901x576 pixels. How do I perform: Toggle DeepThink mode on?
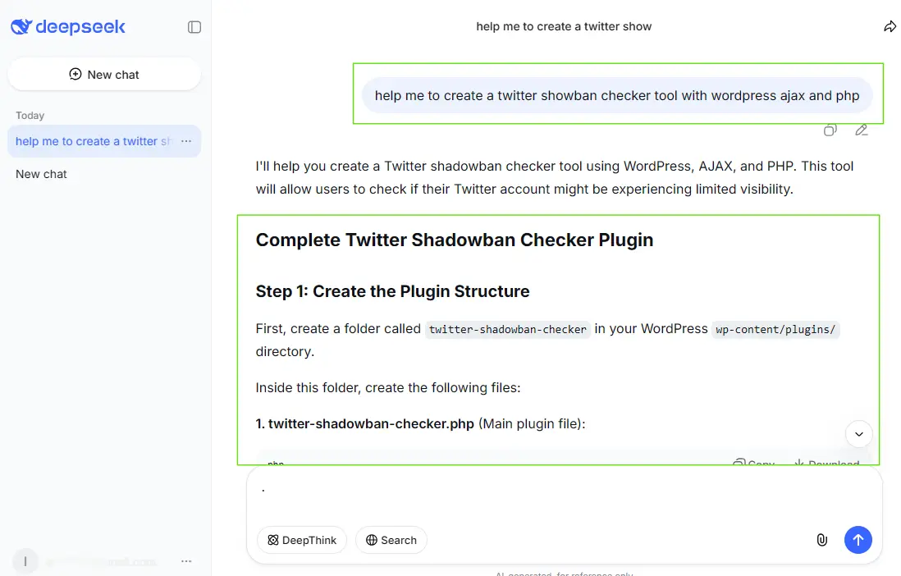[x=302, y=540]
